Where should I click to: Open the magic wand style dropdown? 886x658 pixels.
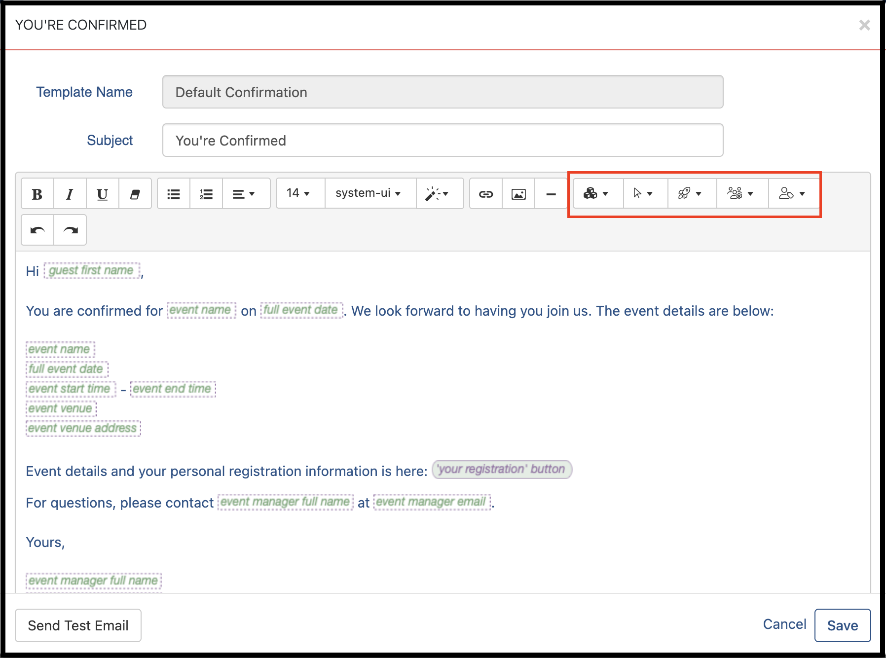point(440,194)
